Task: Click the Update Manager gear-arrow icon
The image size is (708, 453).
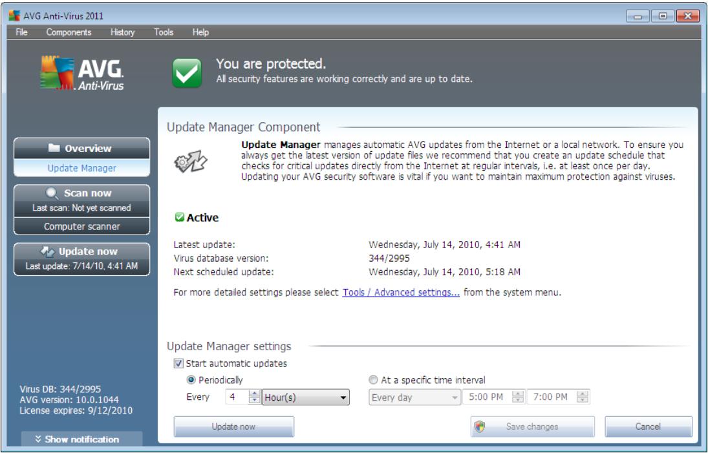Action: (x=191, y=162)
